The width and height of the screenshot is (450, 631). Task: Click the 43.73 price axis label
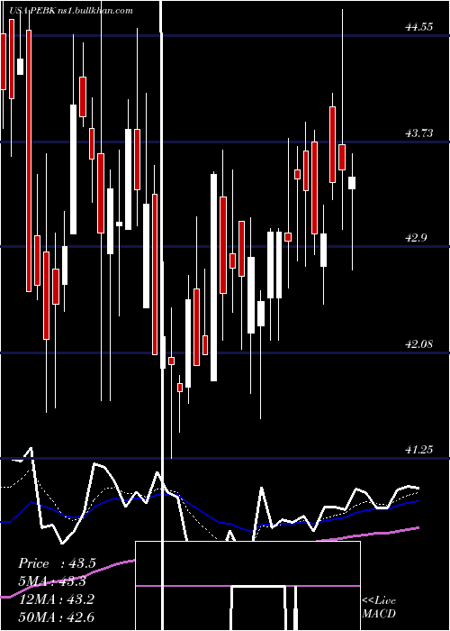coord(419,133)
